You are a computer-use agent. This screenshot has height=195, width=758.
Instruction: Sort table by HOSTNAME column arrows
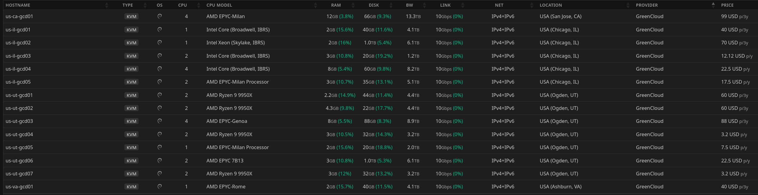107,5
